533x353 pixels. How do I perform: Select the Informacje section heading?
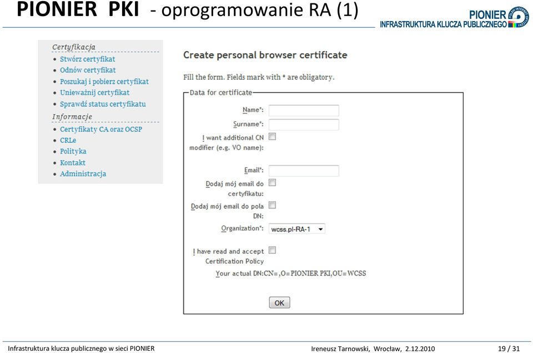pyautogui.click(x=72, y=117)
